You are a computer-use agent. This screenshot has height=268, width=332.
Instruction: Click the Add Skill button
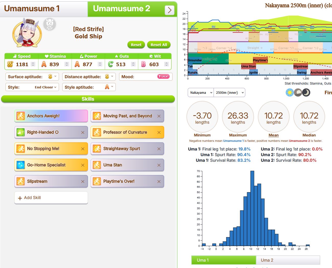click(x=51, y=198)
